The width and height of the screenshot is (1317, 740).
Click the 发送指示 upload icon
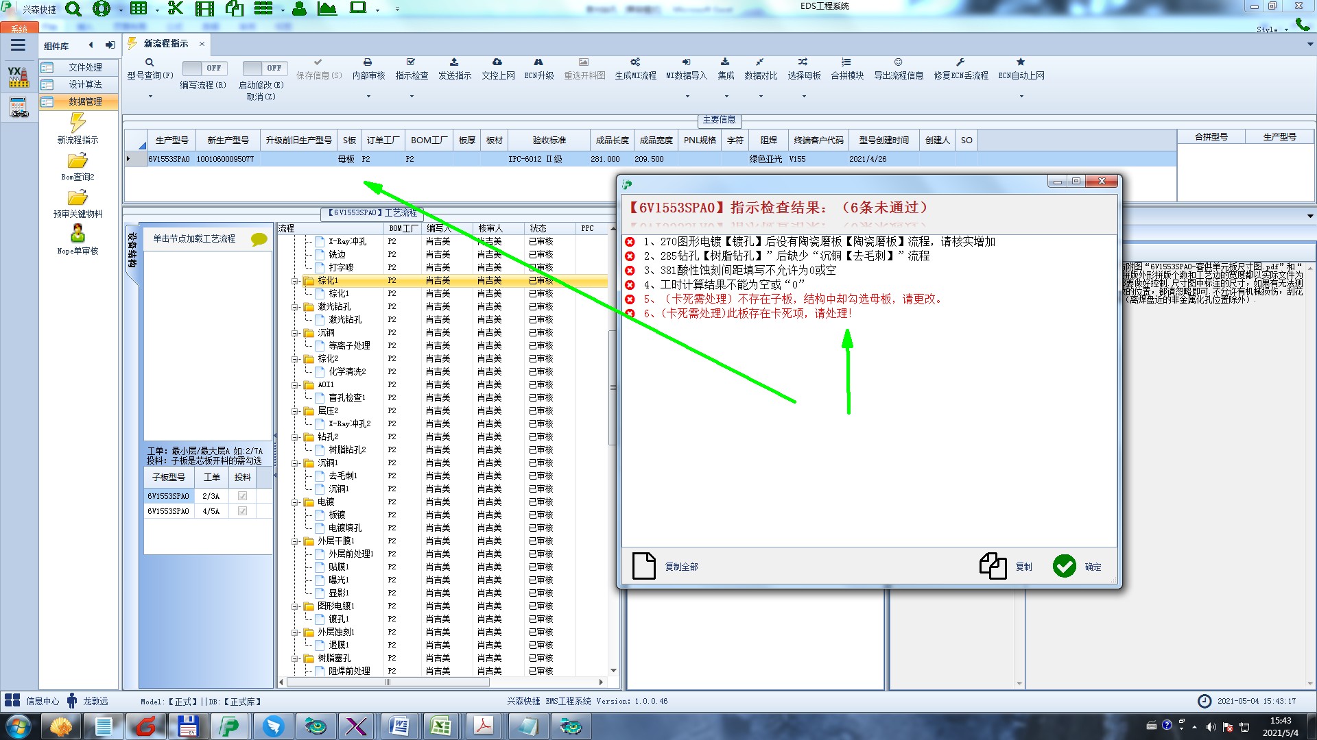click(x=454, y=62)
